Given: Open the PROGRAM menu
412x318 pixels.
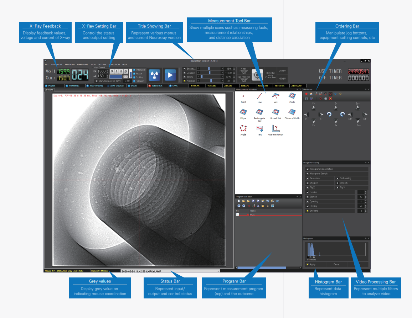Looking at the screenshot, I should [x=69, y=64].
